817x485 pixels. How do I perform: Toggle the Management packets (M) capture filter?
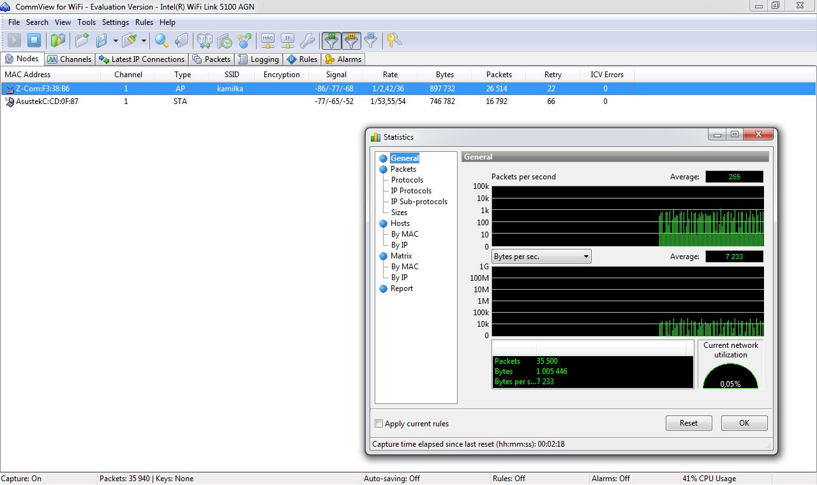click(351, 41)
